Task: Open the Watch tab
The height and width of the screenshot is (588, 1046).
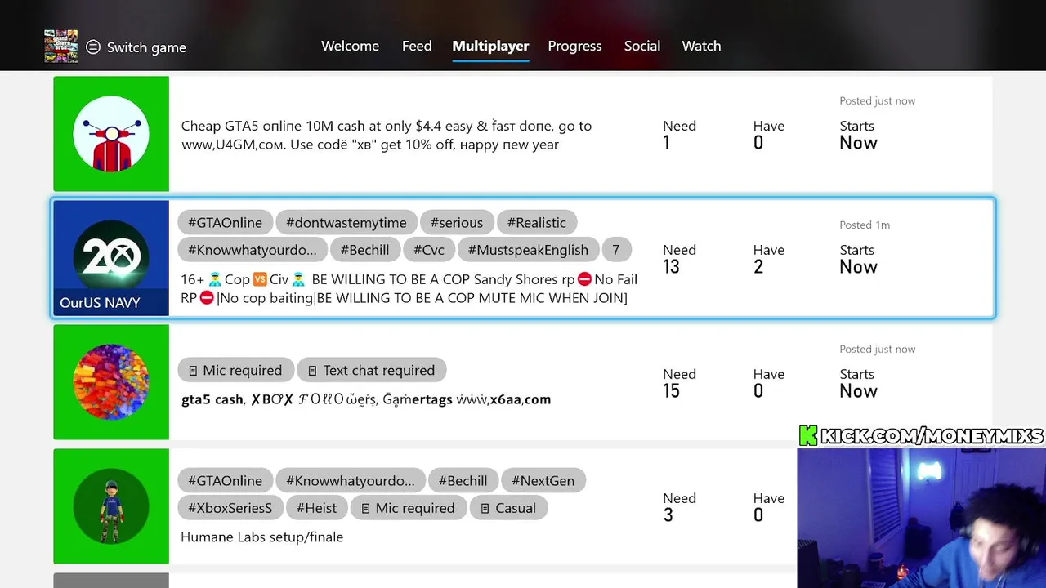Action: (x=701, y=47)
